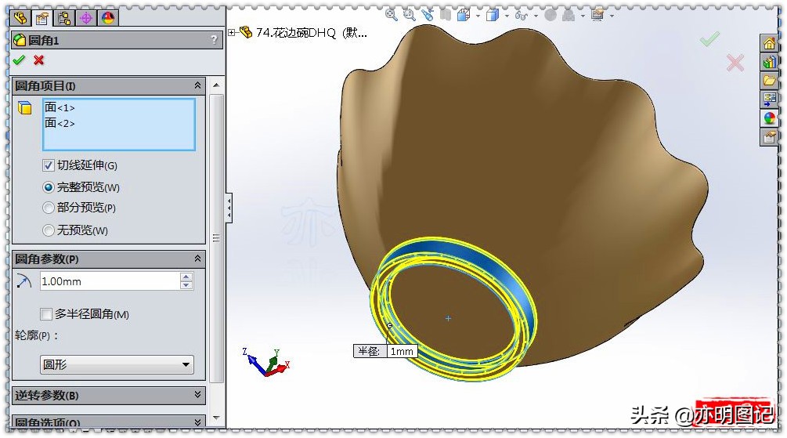Image resolution: width=787 pixels, height=438 pixels.
Task: Click the radius 1.00mm input field
Action: [110, 281]
